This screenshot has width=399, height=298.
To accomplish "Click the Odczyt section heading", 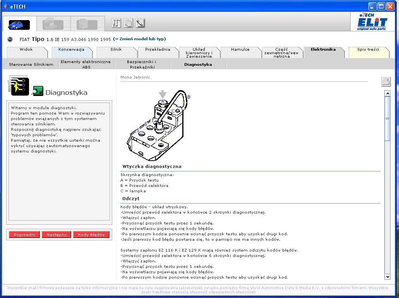I will [x=131, y=199].
